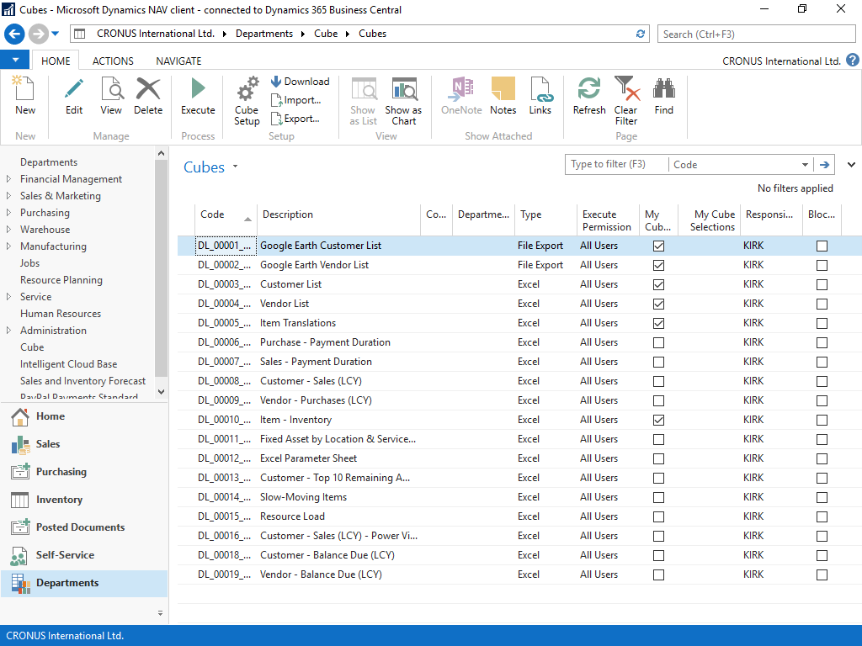The image size is (862, 646).
Task: Expand the Manufacturing tree node
Action: (x=8, y=246)
